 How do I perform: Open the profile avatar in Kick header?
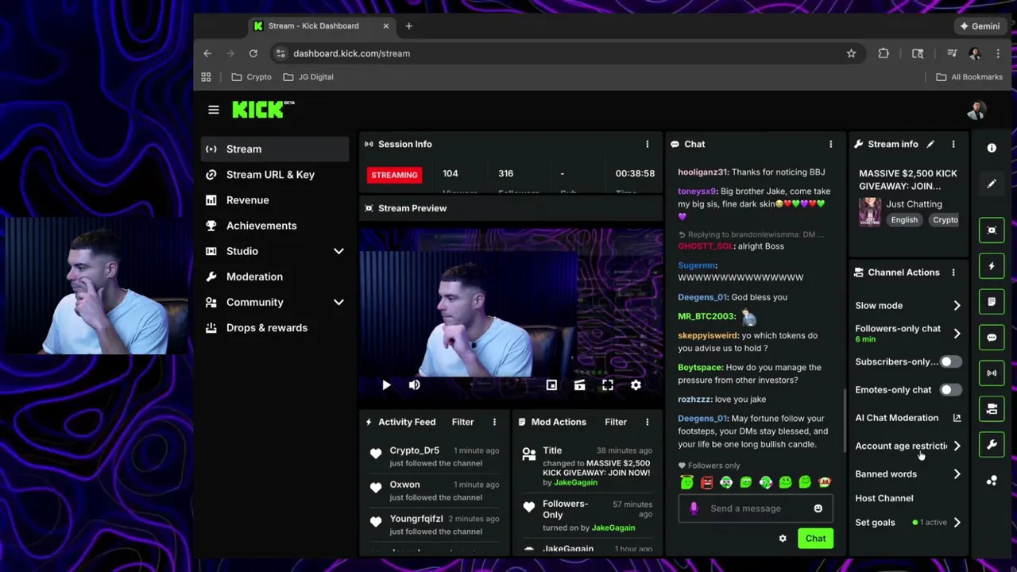click(x=976, y=110)
